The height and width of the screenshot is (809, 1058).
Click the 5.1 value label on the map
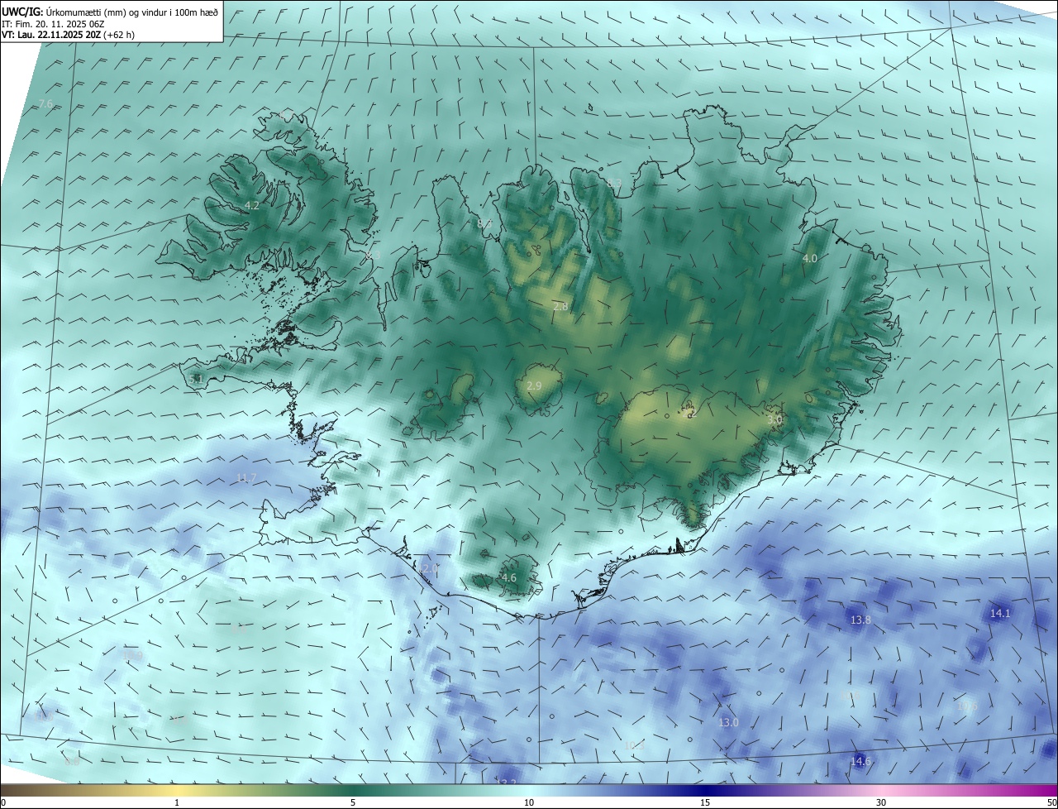point(196,379)
